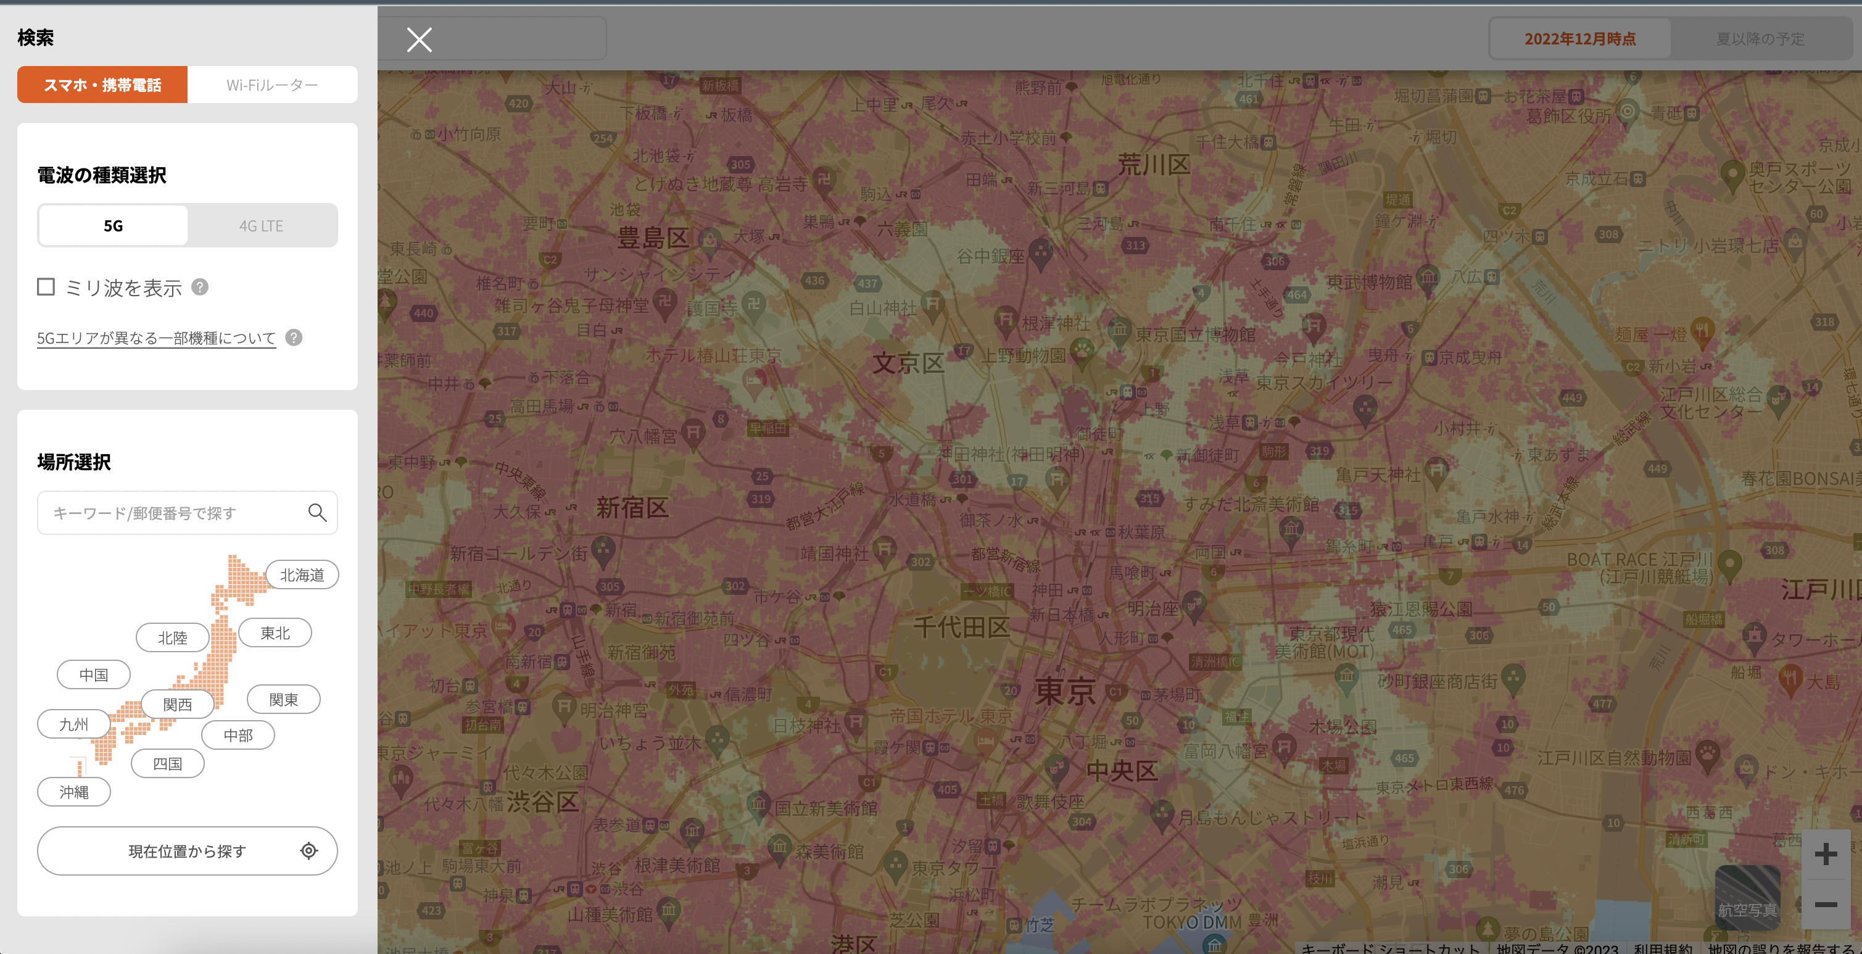The image size is (1862, 954).
Task: Click help icon beside 5Gエリア link
Action: pos(294,338)
